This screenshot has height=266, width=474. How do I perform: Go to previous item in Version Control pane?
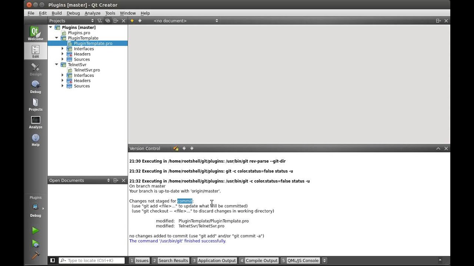[184, 149]
